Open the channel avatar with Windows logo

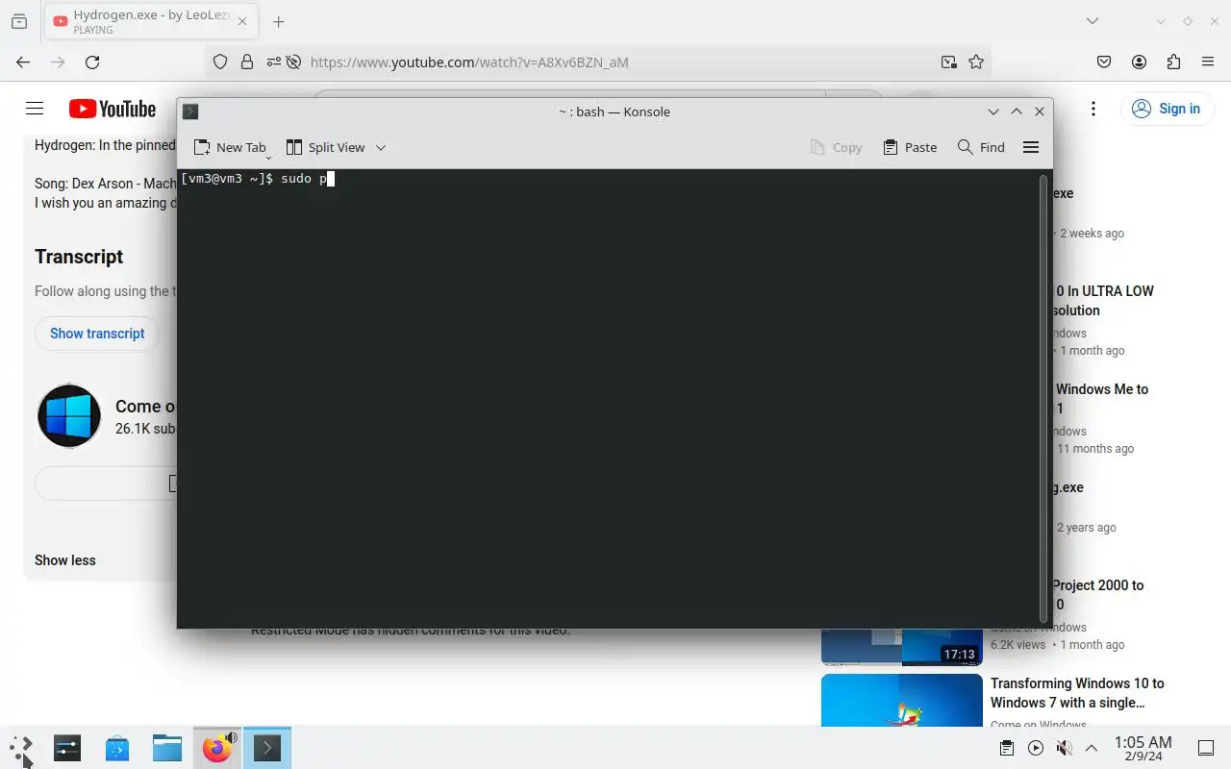(x=69, y=416)
